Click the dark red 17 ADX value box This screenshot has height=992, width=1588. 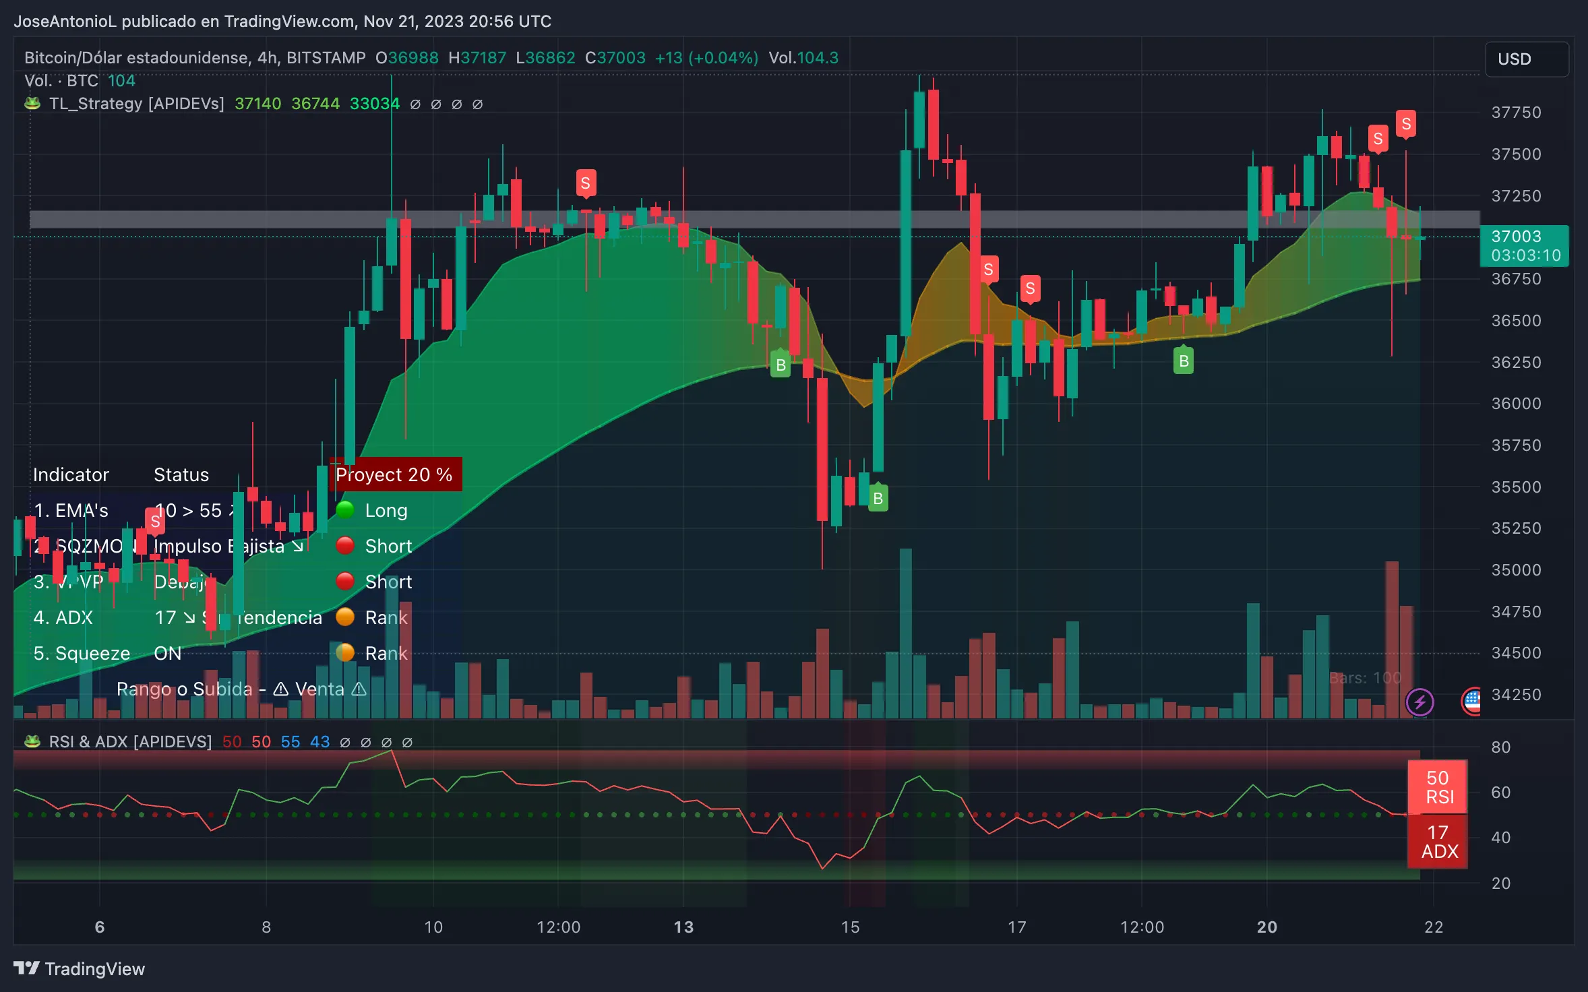1438,842
